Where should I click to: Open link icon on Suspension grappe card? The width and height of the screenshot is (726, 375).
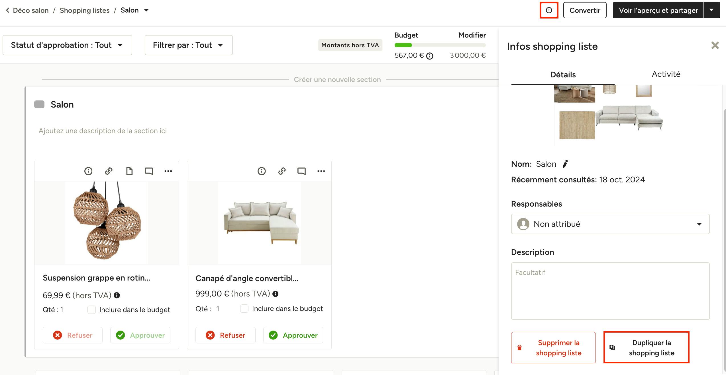[109, 171]
